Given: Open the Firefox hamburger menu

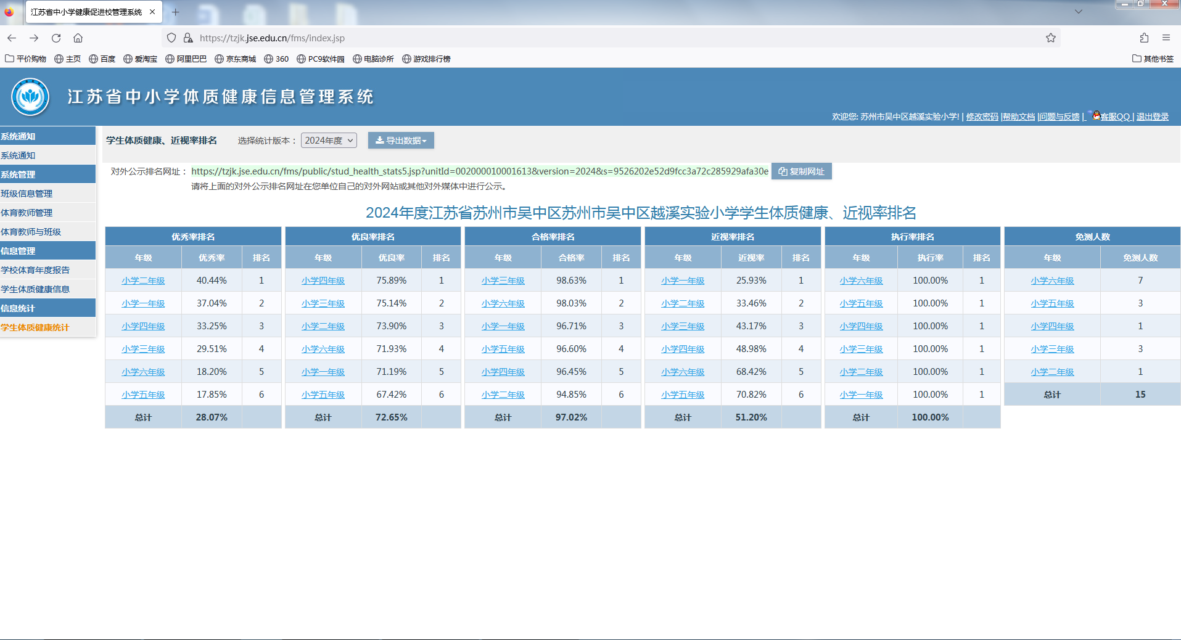Looking at the screenshot, I should tap(1166, 38).
